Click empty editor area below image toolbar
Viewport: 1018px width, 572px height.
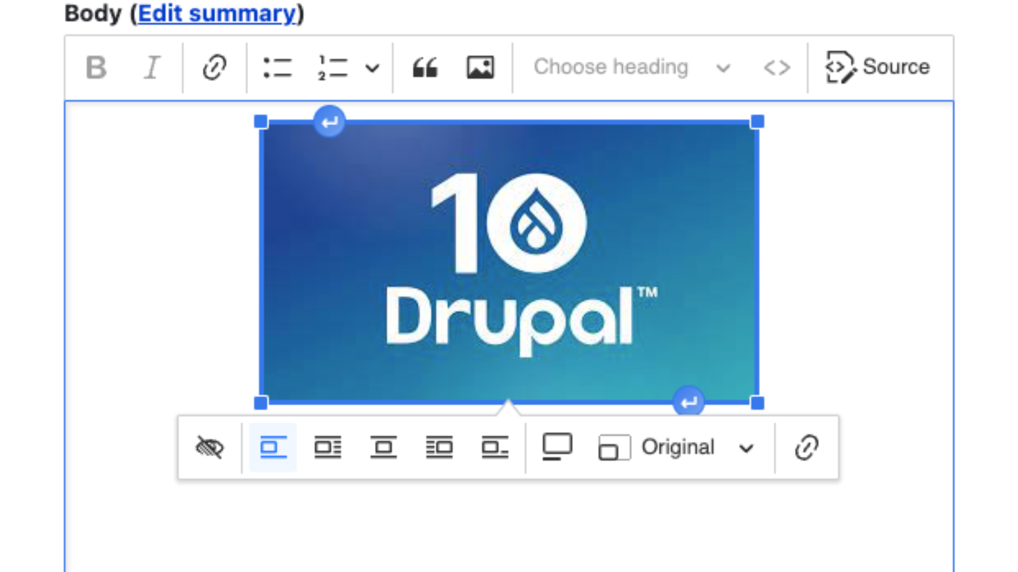[x=509, y=527]
